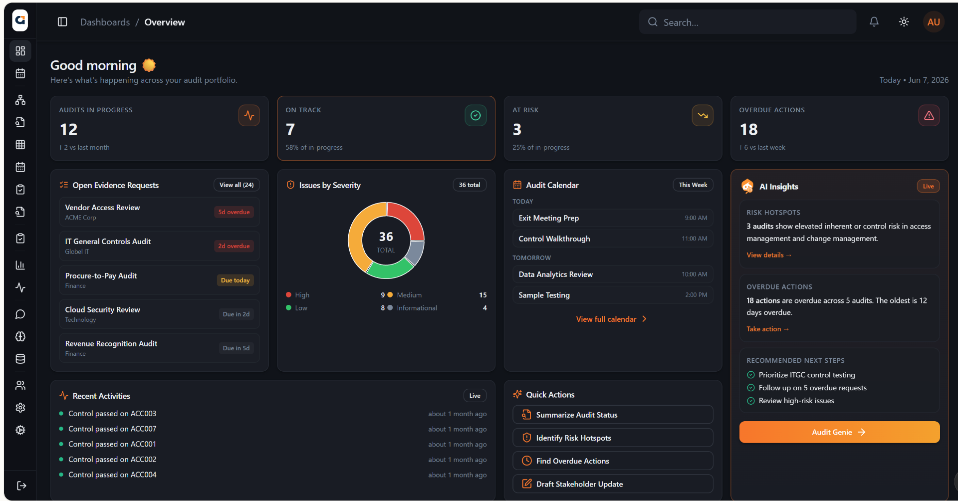Open the AU user avatar menu

pyautogui.click(x=934, y=22)
